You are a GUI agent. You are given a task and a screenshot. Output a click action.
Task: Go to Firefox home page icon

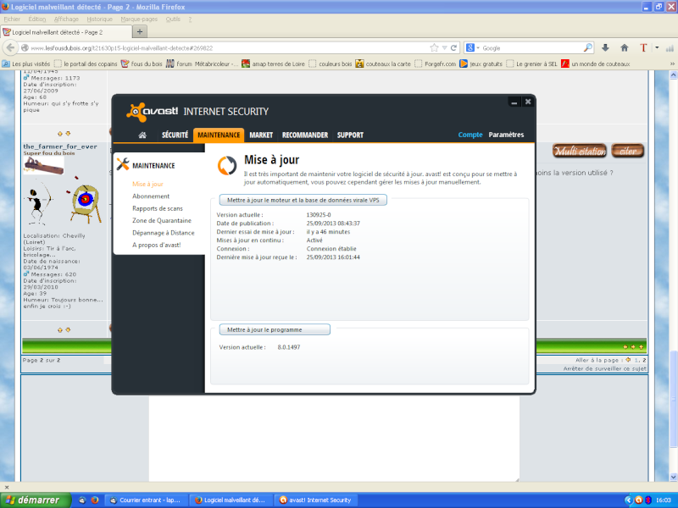pyautogui.click(x=625, y=48)
